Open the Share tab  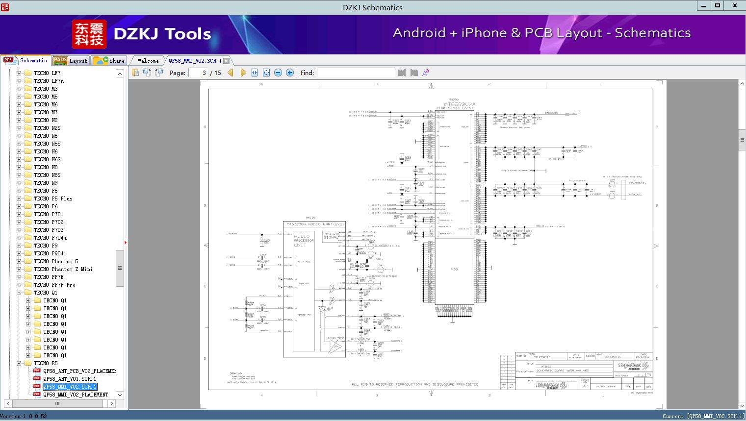(x=109, y=61)
